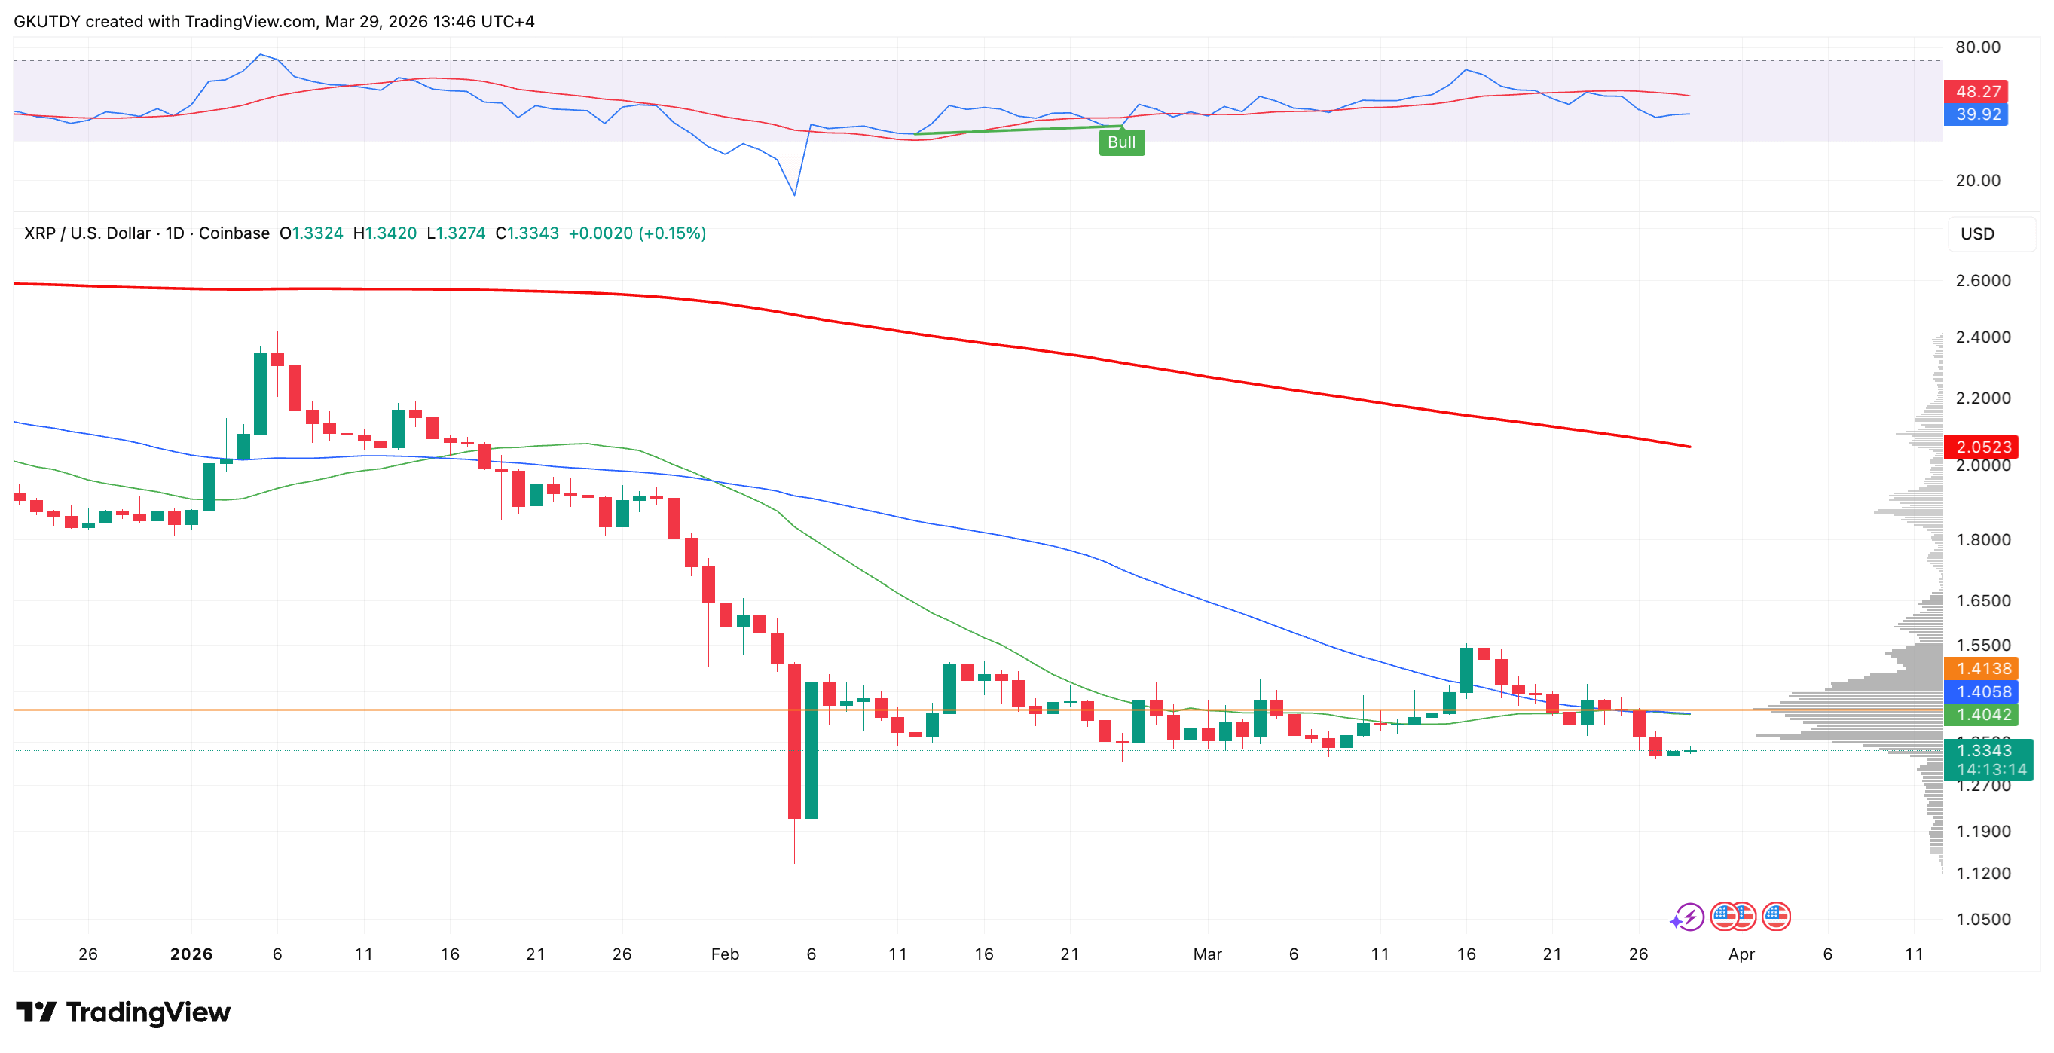This screenshot has height=1053, width=2054.
Task: Click the 2026 label on the time axis
Action: pyautogui.click(x=191, y=954)
